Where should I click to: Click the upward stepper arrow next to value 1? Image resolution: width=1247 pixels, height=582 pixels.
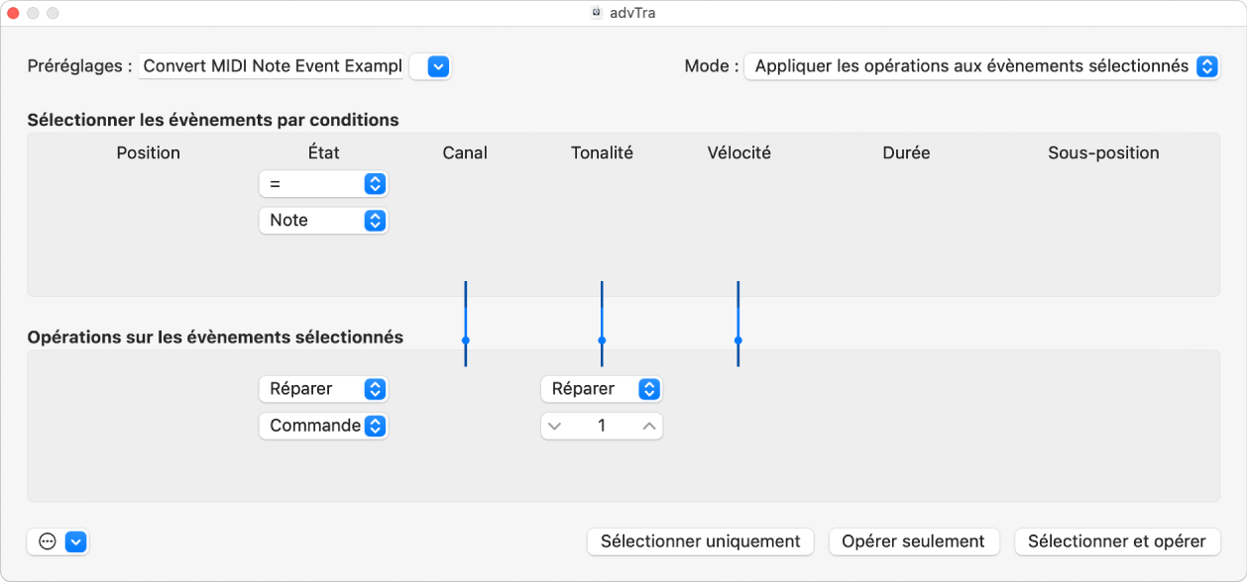coord(649,426)
